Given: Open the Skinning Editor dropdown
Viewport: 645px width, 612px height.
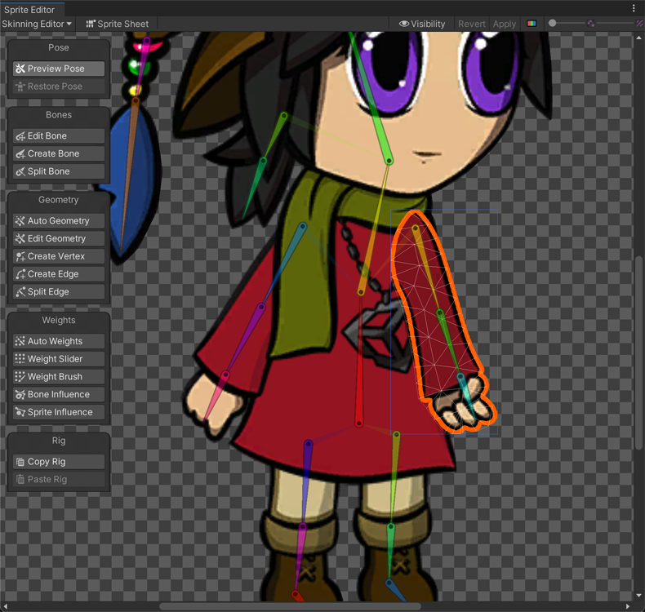Looking at the screenshot, I should pyautogui.click(x=37, y=24).
